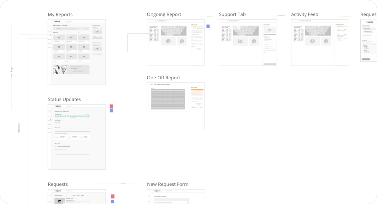
Task: Select the Closed tab in My Requests
Action: point(83,195)
